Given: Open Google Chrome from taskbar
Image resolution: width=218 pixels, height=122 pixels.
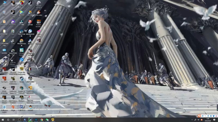Looking at the screenshot, I should (42, 120).
